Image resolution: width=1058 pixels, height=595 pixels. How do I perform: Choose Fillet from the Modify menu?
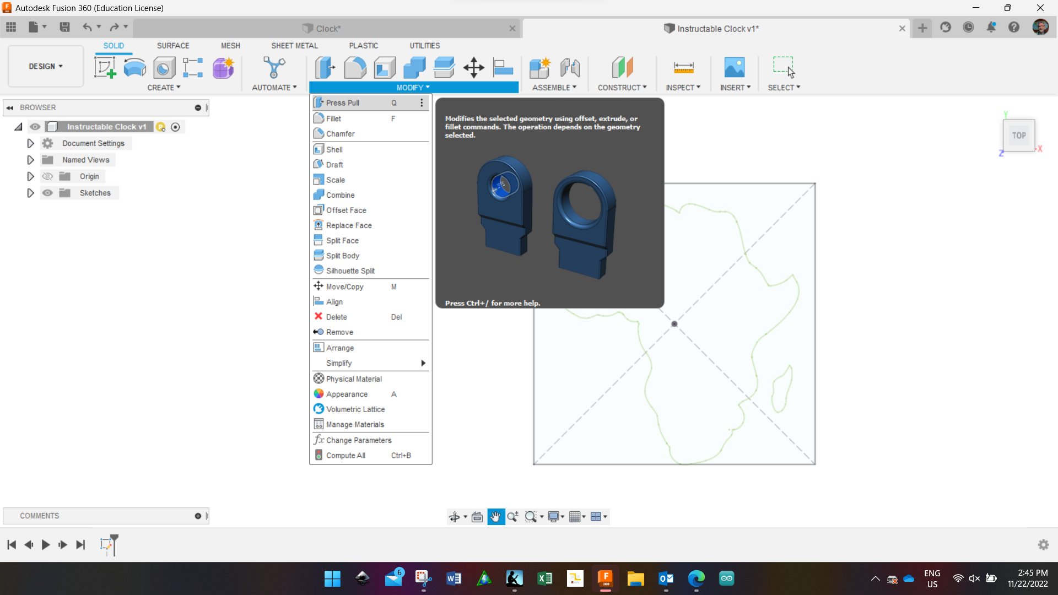(334, 118)
